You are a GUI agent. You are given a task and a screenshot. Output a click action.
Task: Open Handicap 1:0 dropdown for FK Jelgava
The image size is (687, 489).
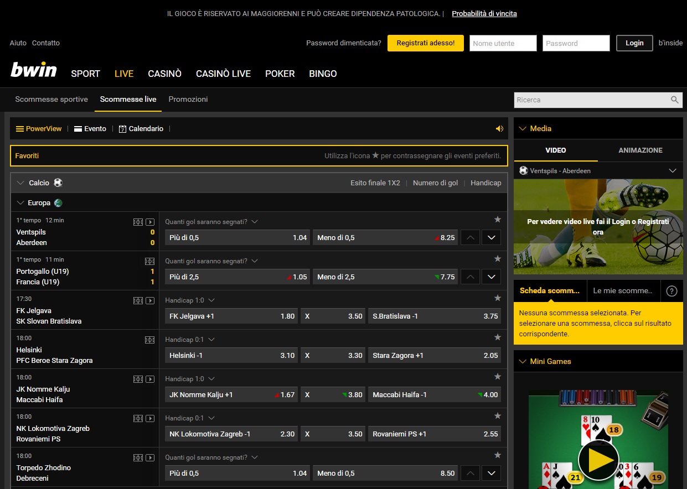pyautogui.click(x=190, y=300)
